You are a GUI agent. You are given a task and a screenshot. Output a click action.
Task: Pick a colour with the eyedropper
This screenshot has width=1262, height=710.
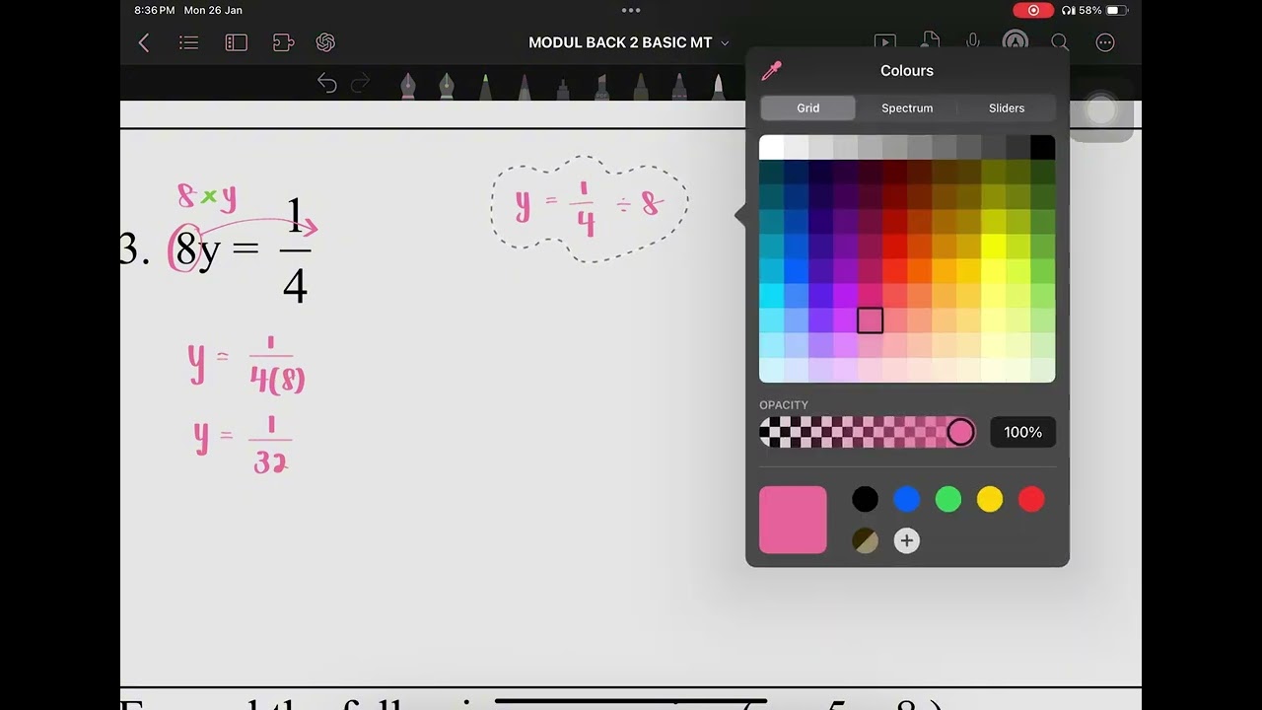click(771, 71)
